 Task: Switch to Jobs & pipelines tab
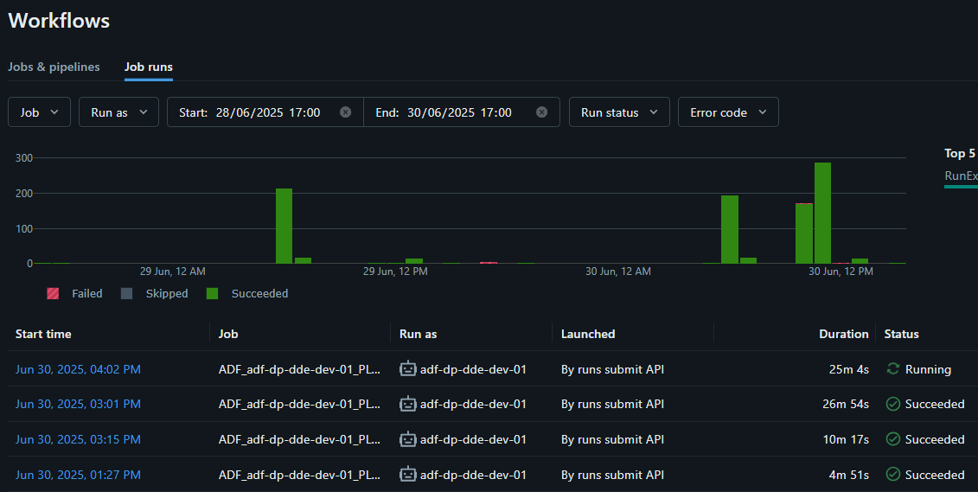(54, 67)
